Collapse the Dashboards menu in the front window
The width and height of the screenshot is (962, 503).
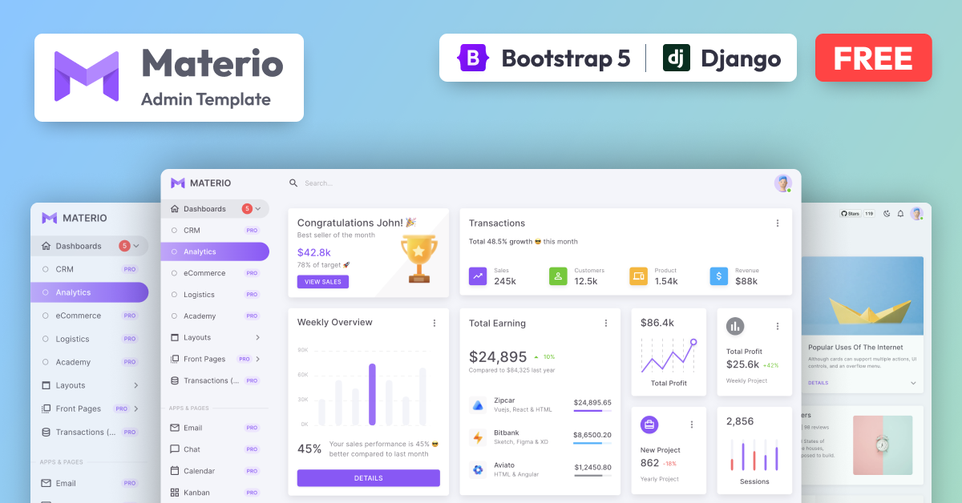click(x=258, y=208)
